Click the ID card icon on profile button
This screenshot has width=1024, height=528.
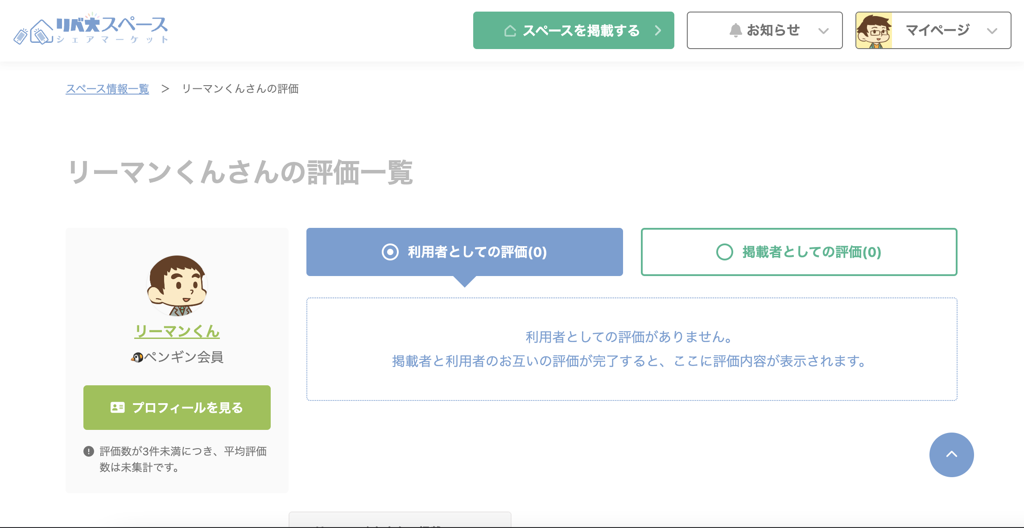point(117,408)
